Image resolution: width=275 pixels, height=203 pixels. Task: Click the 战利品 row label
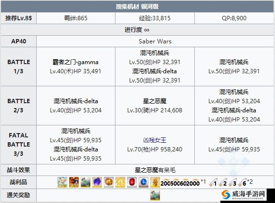tap(18, 182)
